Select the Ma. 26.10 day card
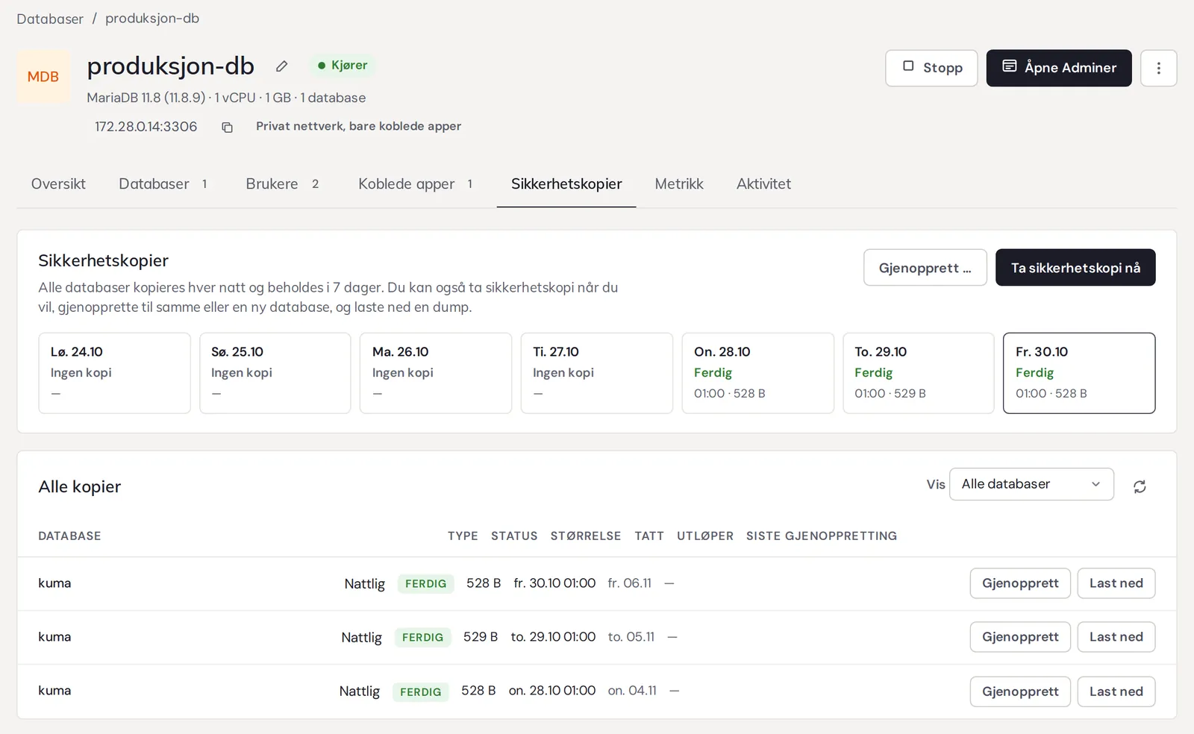 tap(436, 373)
